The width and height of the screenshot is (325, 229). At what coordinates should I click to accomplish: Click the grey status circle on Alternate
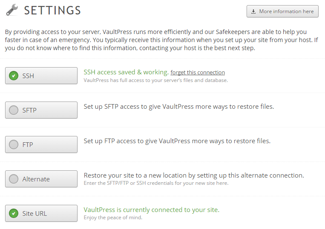[14, 179]
